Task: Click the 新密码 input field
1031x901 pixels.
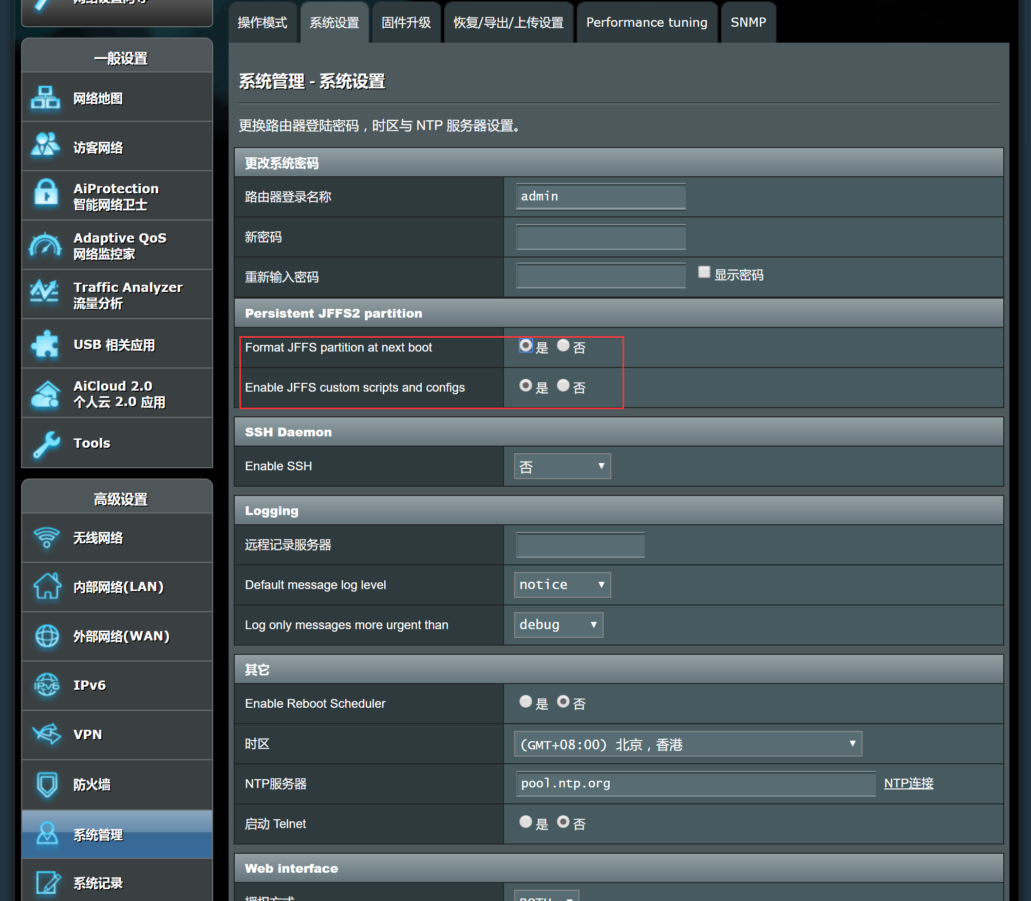Action: point(601,237)
